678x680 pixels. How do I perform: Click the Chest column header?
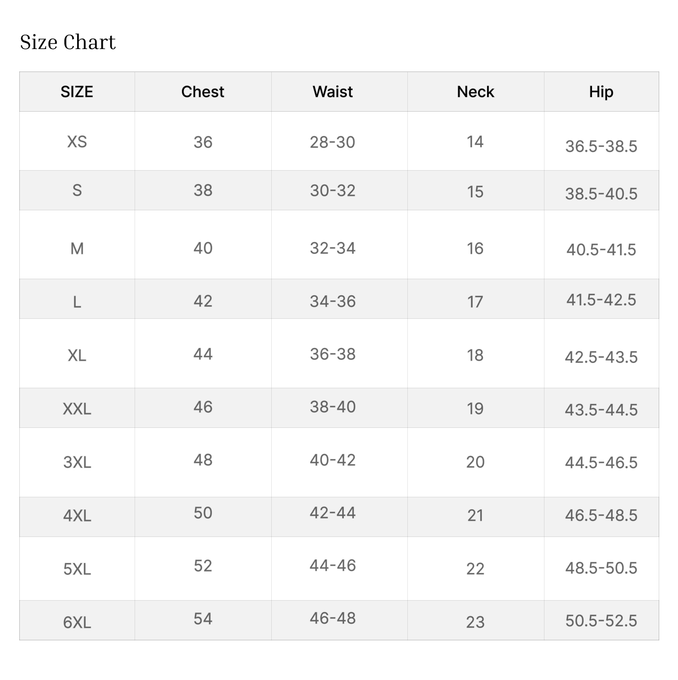[x=203, y=92]
